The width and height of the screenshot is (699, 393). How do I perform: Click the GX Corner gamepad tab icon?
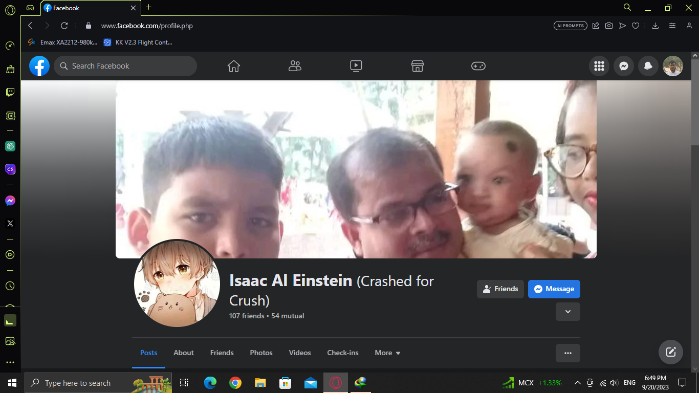[30, 8]
